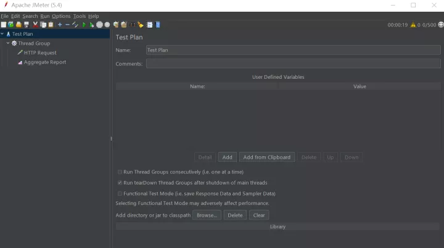Enable Run Thread Groups consecutively checkbox
This screenshot has height=248, width=444.
120,172
